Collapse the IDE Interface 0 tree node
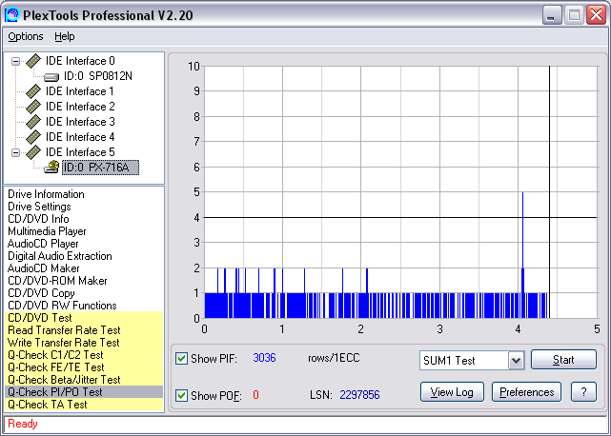The width and height of the screenshot is (611, 436). (15, 61)
